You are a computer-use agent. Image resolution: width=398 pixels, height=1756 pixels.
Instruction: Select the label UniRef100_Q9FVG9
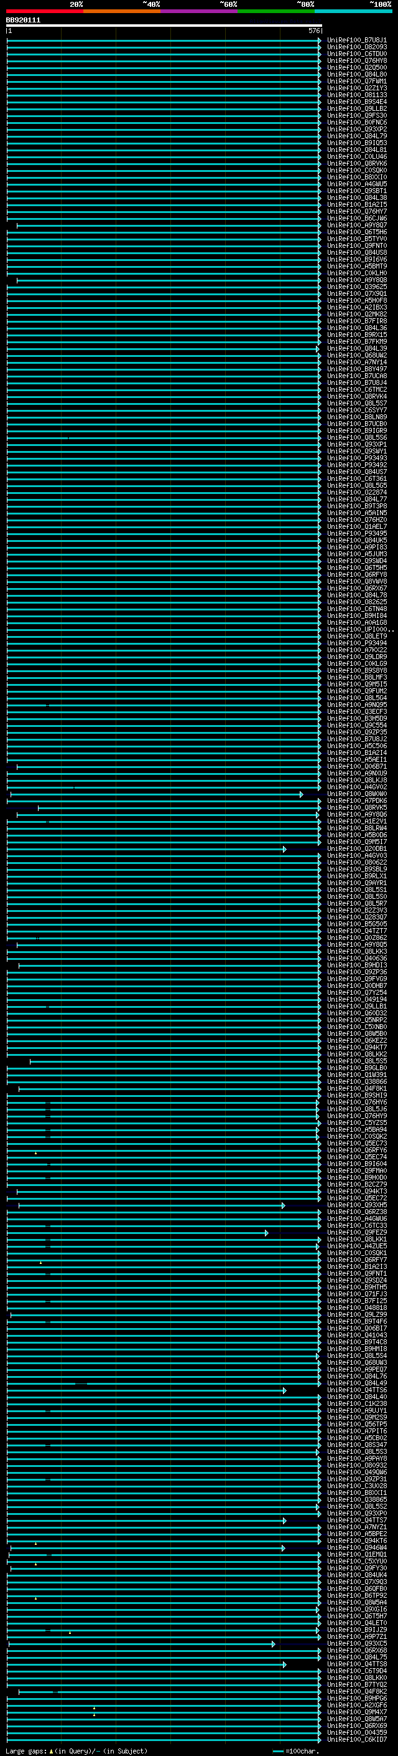(357, 979)
